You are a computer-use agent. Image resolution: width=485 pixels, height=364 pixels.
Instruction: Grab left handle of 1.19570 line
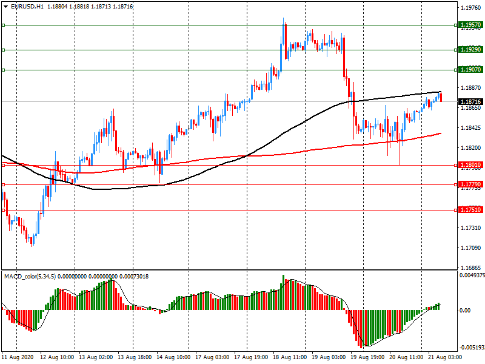click(x=4, y=25)
